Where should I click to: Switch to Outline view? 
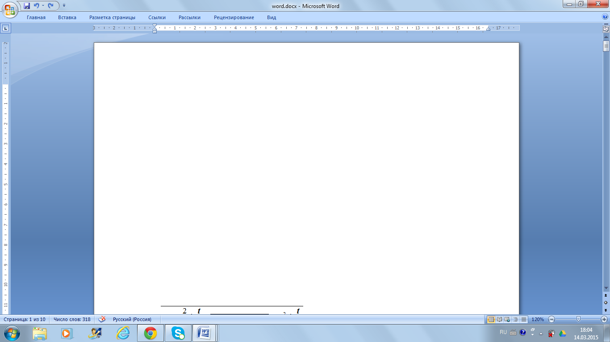point(515,319)
